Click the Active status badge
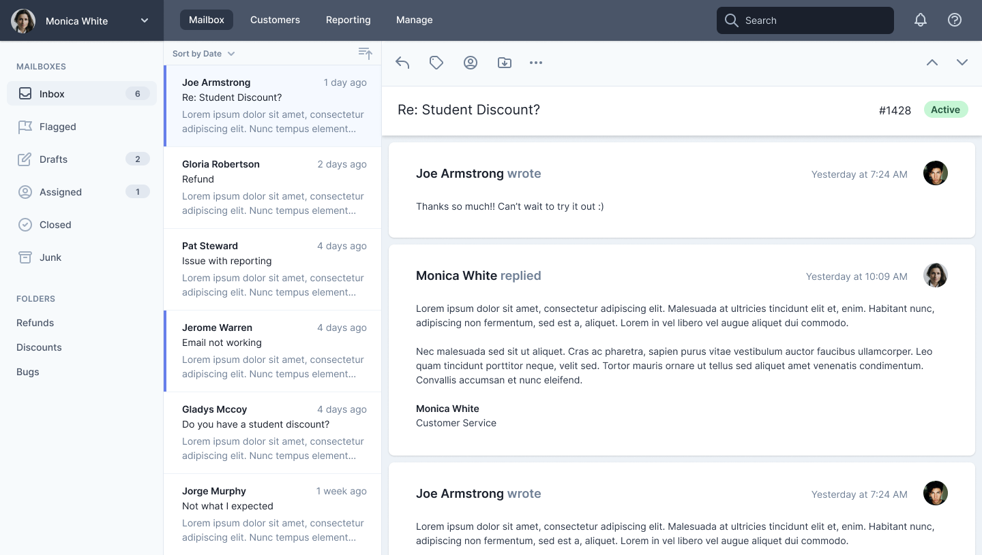Screen dimensions: 982x555 [x=945, y=110]
